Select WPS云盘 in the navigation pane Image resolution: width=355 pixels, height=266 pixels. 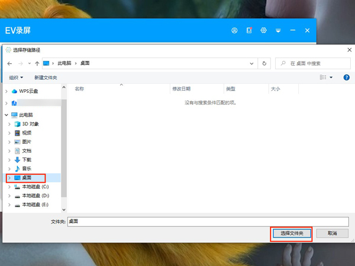pos(30,91)
